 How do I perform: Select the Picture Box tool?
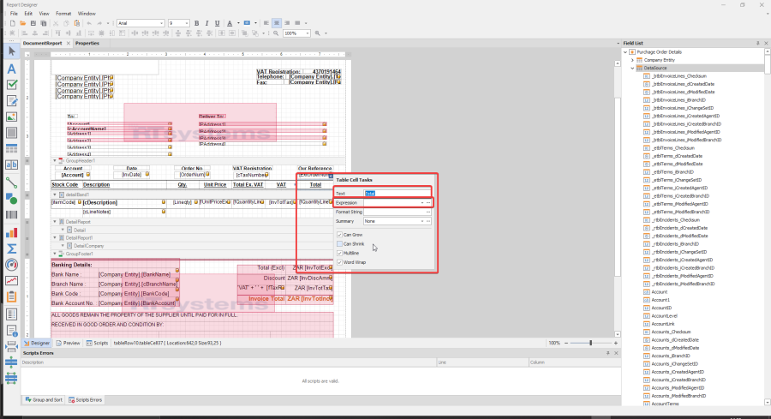click(x=12, y=117)
